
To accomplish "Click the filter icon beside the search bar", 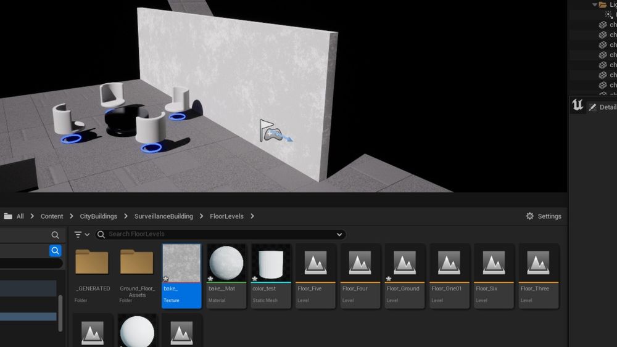I will point(78,235).
